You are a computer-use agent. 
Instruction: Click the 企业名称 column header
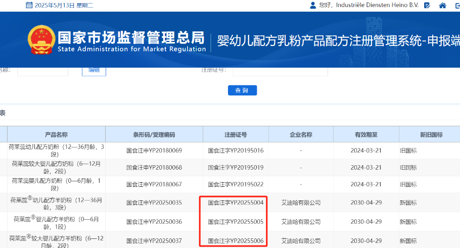301,135
